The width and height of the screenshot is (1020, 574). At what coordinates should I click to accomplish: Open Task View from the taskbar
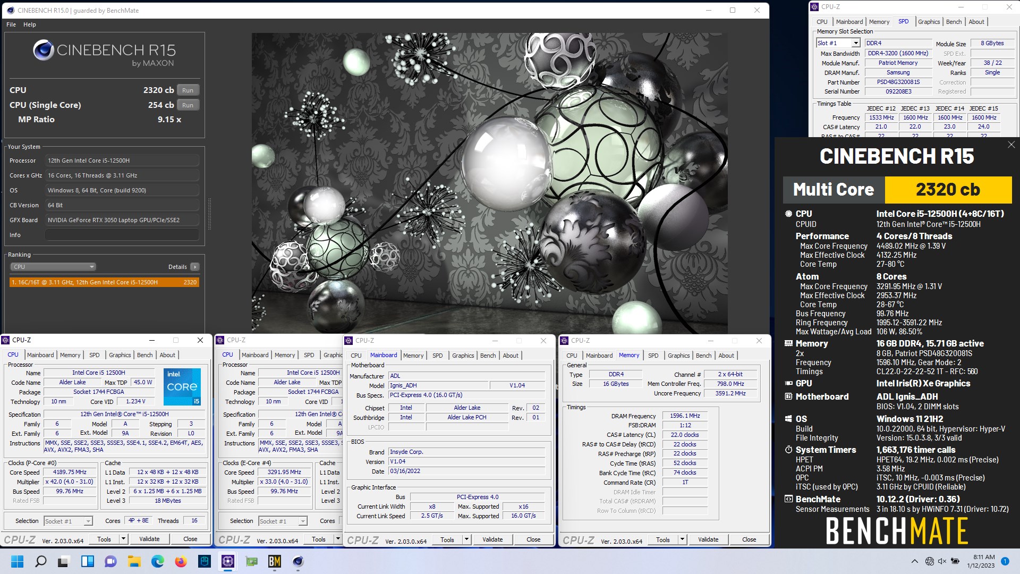coord(64,561)
